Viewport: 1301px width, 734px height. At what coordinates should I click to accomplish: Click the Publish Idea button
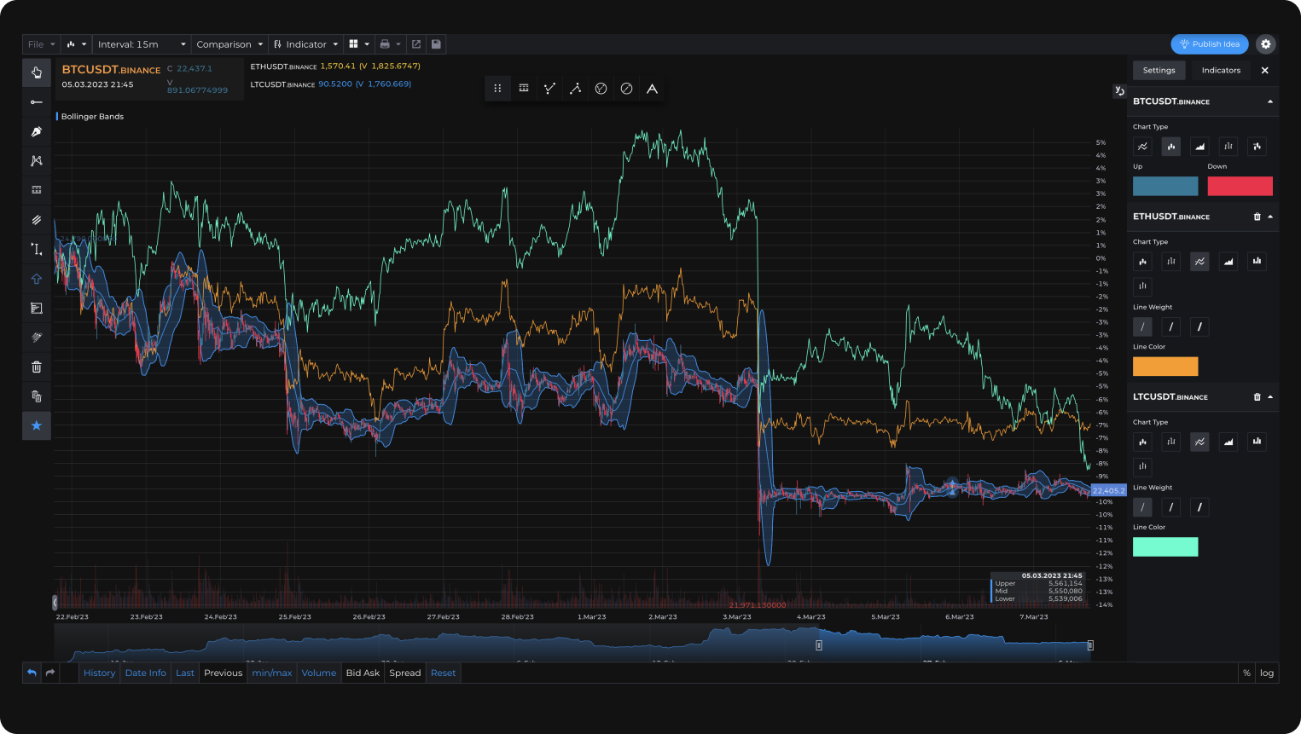(1210, 44)
